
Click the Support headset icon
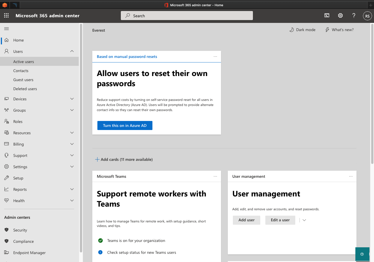pos(6,155)
